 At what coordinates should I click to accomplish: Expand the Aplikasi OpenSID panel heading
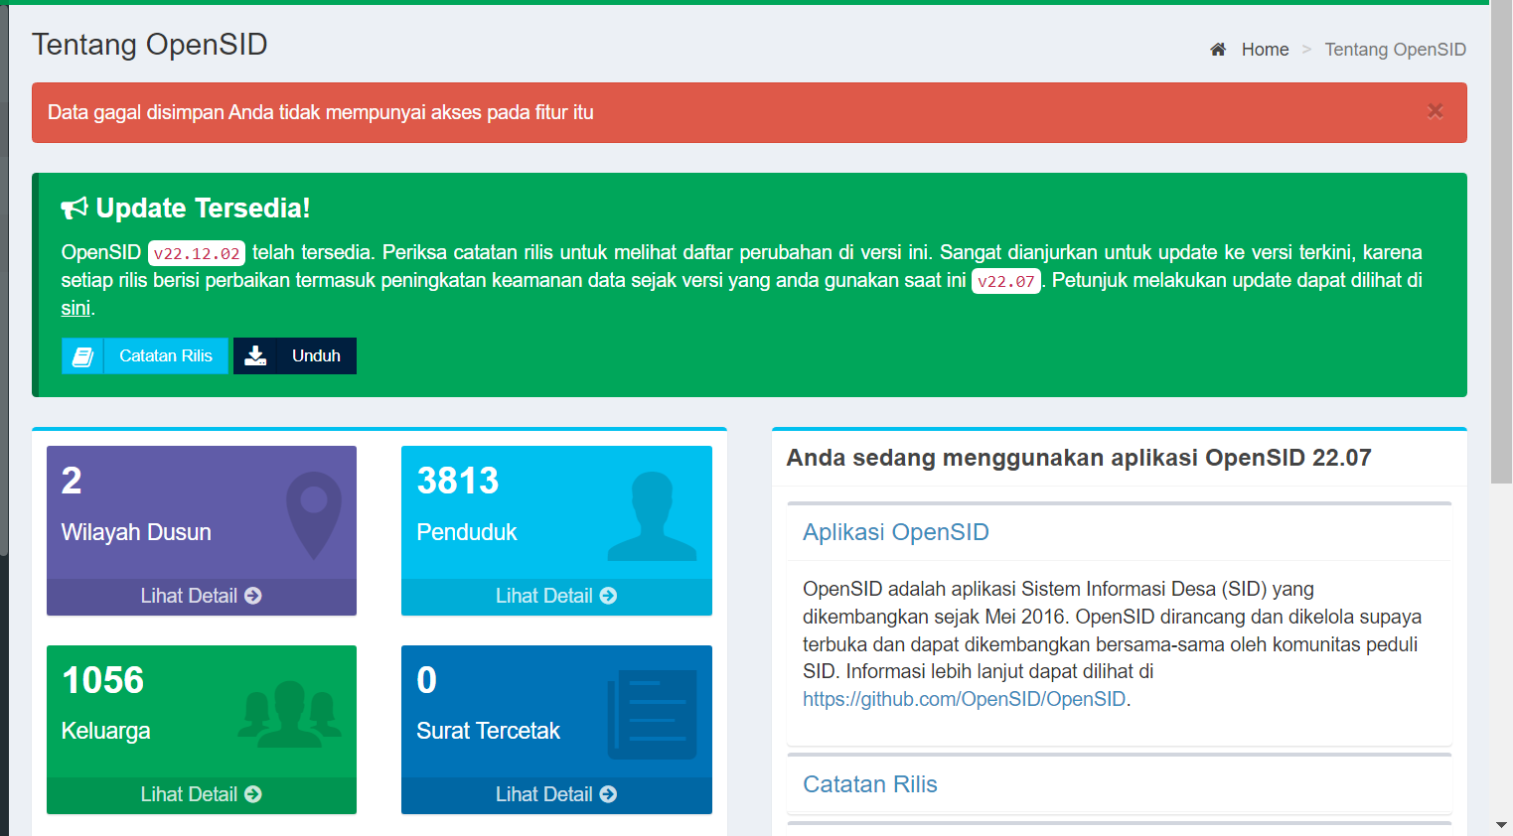tap(896, 532)
